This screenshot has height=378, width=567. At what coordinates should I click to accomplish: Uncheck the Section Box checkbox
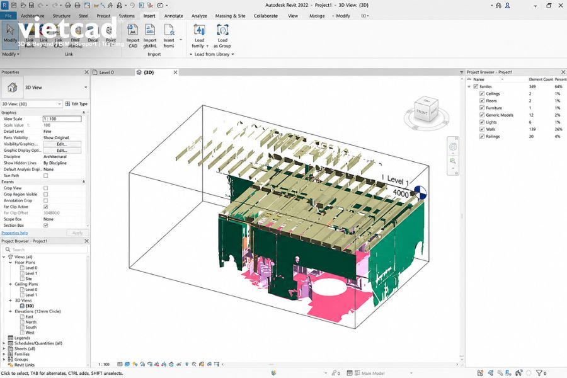pyautogui.click(x=45, y=226)
